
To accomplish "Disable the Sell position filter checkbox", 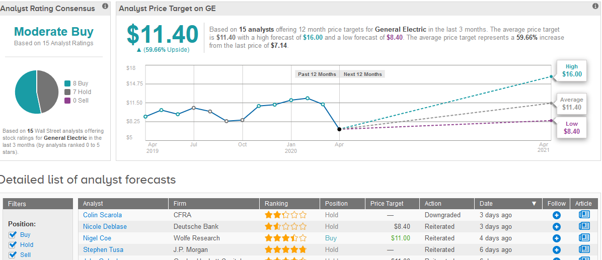I will [x=13, y=255].
